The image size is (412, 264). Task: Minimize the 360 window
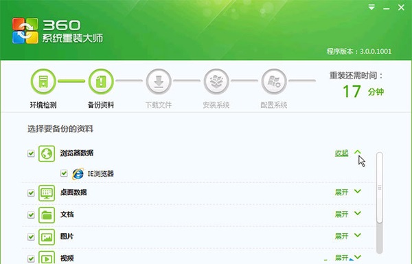[x=386, y=8]
